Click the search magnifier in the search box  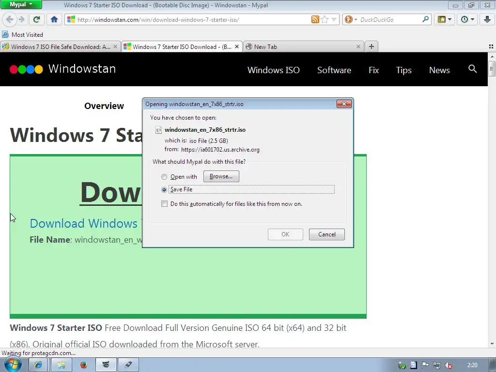point(425,19)
